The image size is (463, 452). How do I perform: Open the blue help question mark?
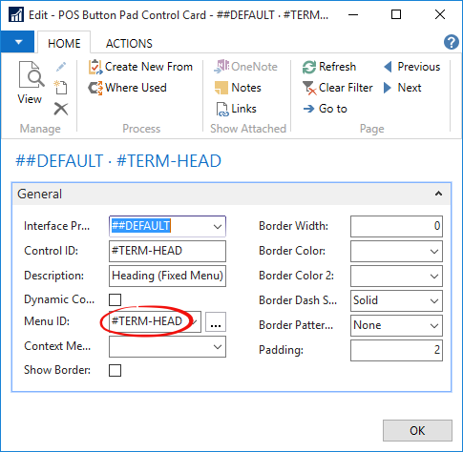coord(452,42)
